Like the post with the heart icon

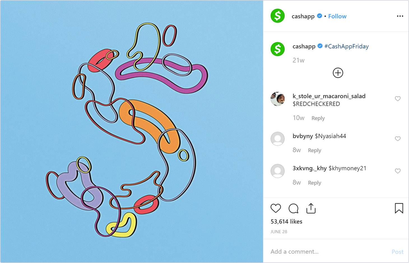[276, 208]
